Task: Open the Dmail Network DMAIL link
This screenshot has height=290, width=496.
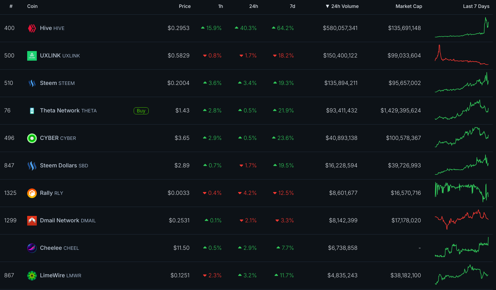Action: click(x=68, y=221)
